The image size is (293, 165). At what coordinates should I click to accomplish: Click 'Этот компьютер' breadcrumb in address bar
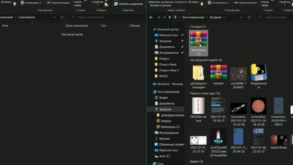pyautogui.click(x=193, y=17)
